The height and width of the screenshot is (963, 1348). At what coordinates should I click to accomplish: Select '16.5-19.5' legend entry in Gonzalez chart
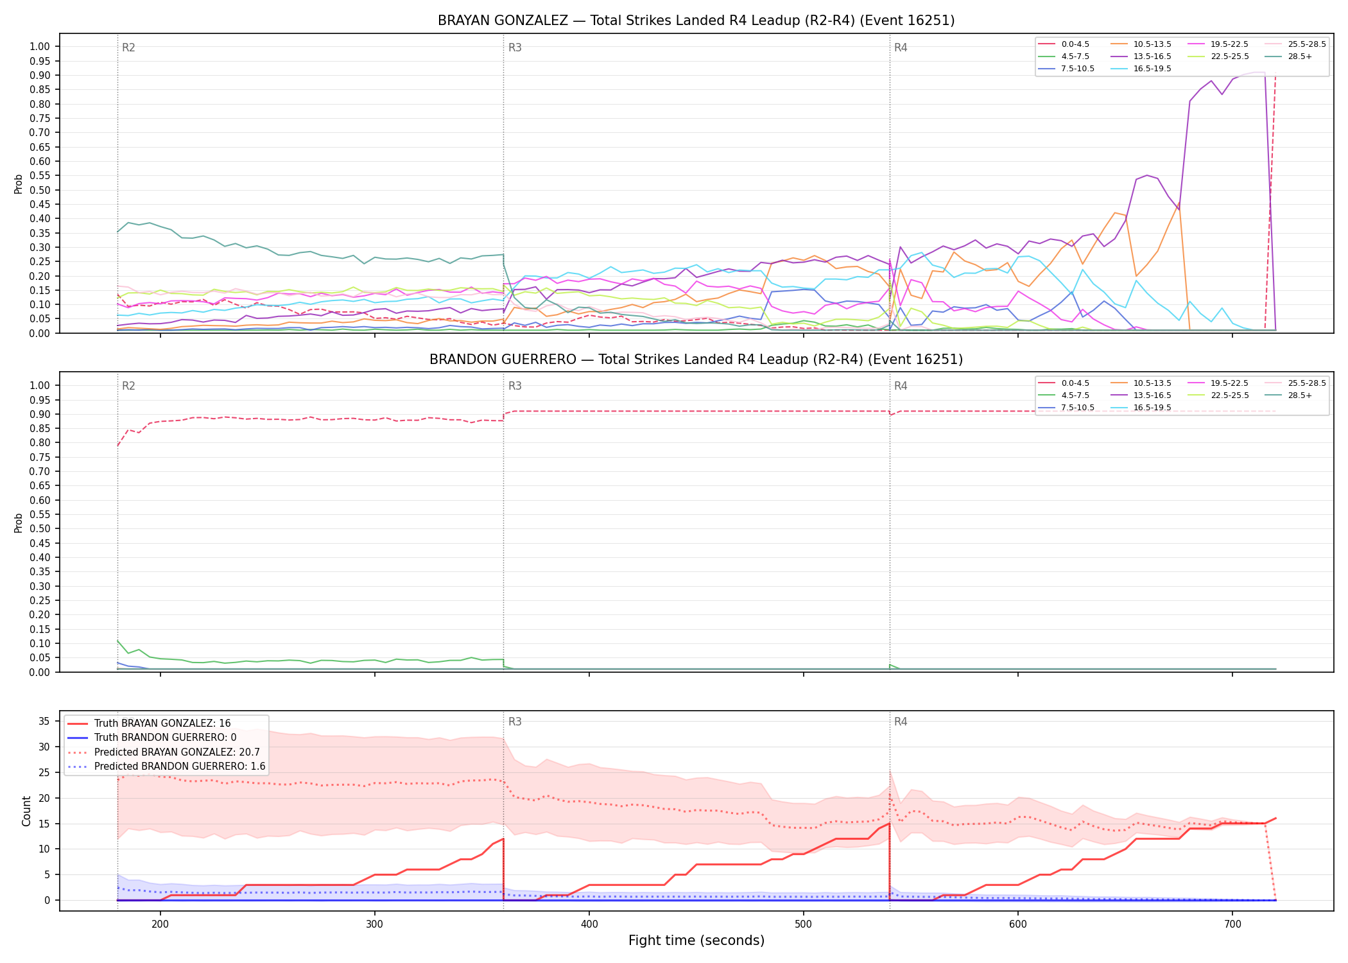(1141, 69)
